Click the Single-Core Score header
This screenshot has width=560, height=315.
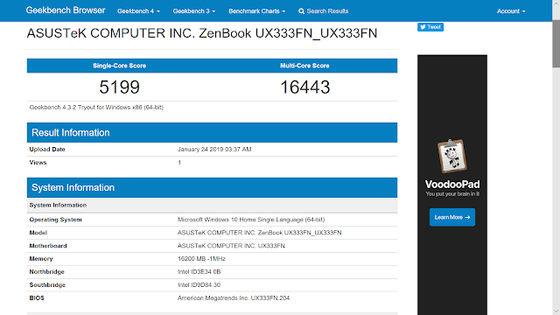pyautogui.click(x=119, y=66)
